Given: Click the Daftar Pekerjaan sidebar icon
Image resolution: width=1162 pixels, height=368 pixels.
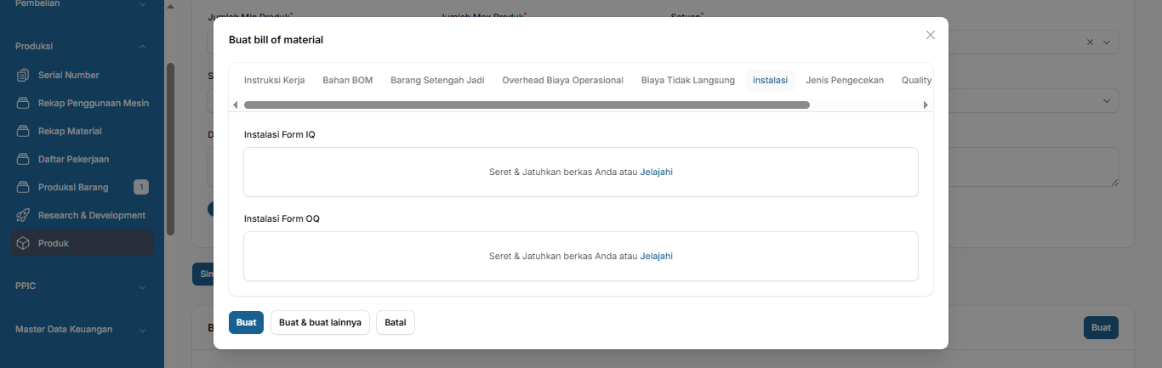Looking at the screenshot, I should [x=24, y=159].
